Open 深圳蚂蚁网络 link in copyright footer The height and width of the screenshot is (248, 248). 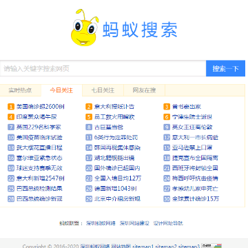pyautogui.click(x=95, y=246)
